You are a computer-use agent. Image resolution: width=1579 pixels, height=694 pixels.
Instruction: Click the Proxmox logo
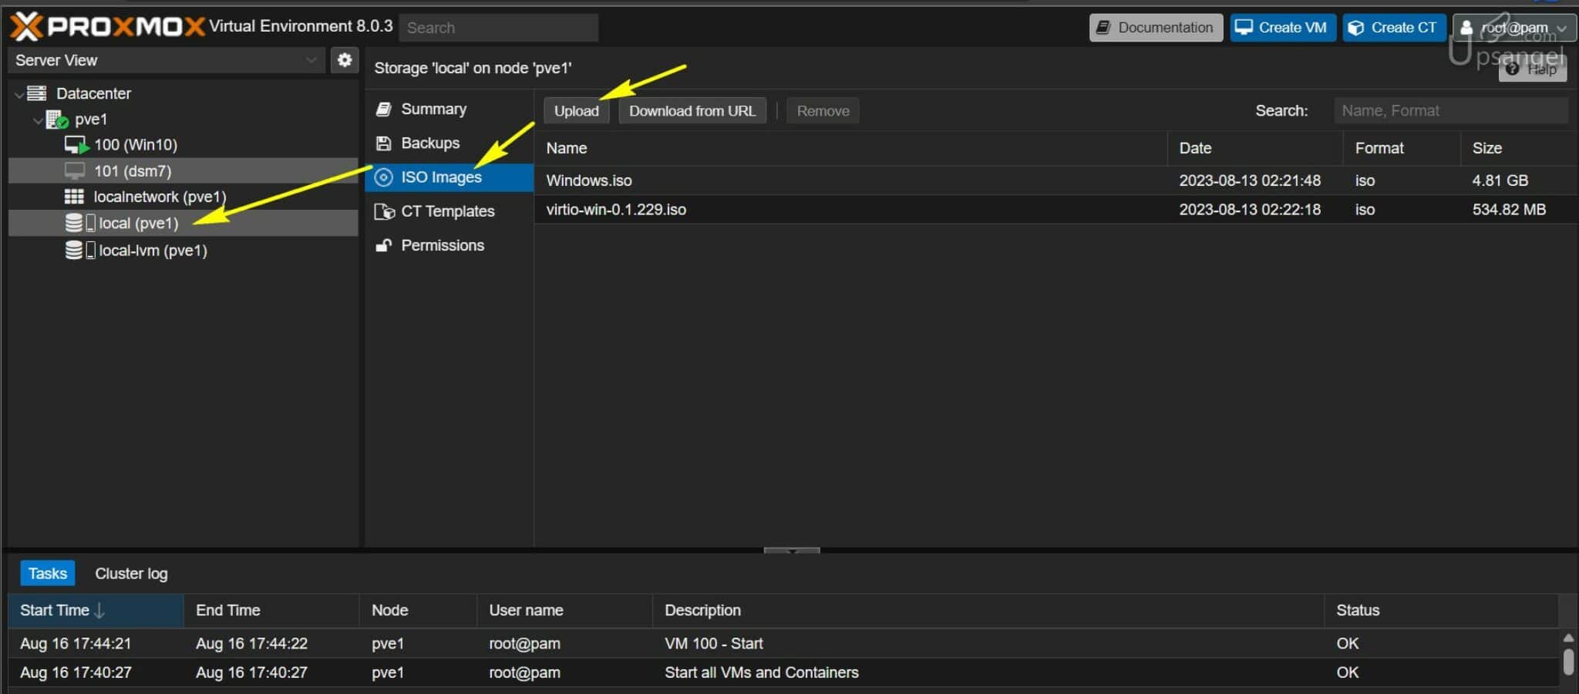[108, 27]
